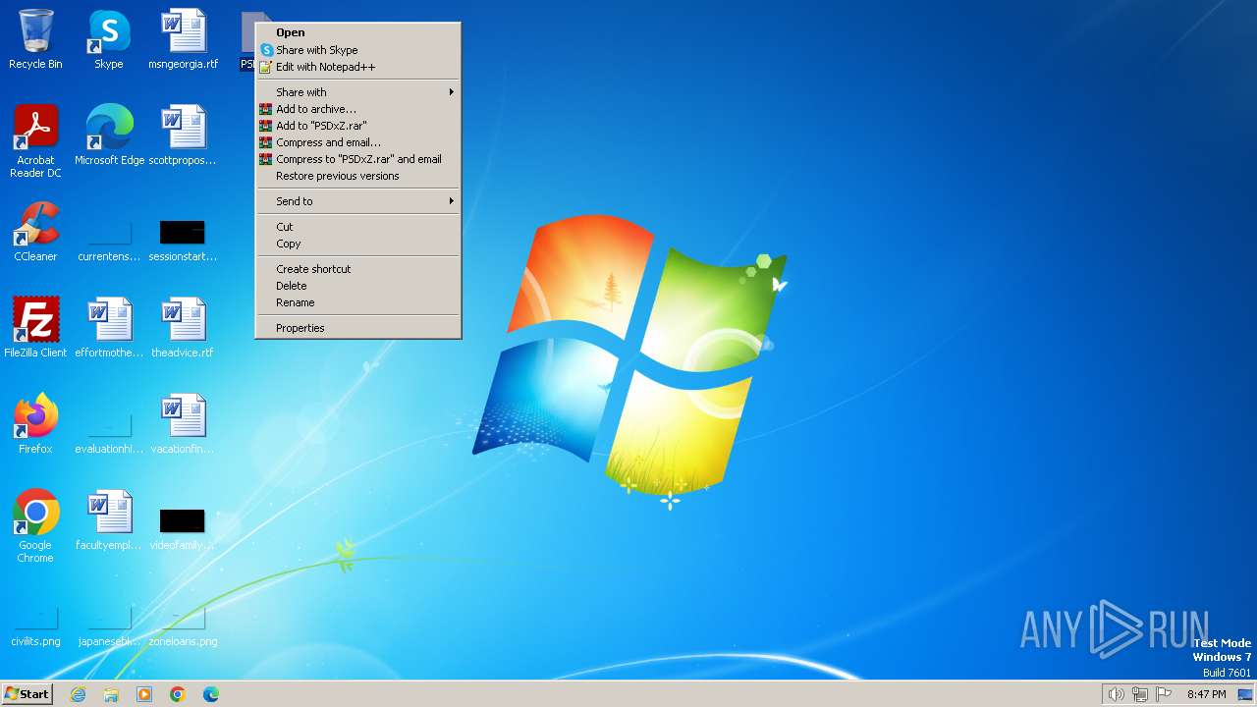
Task: Choose Copy in the context menu
Action: (358, 244)
